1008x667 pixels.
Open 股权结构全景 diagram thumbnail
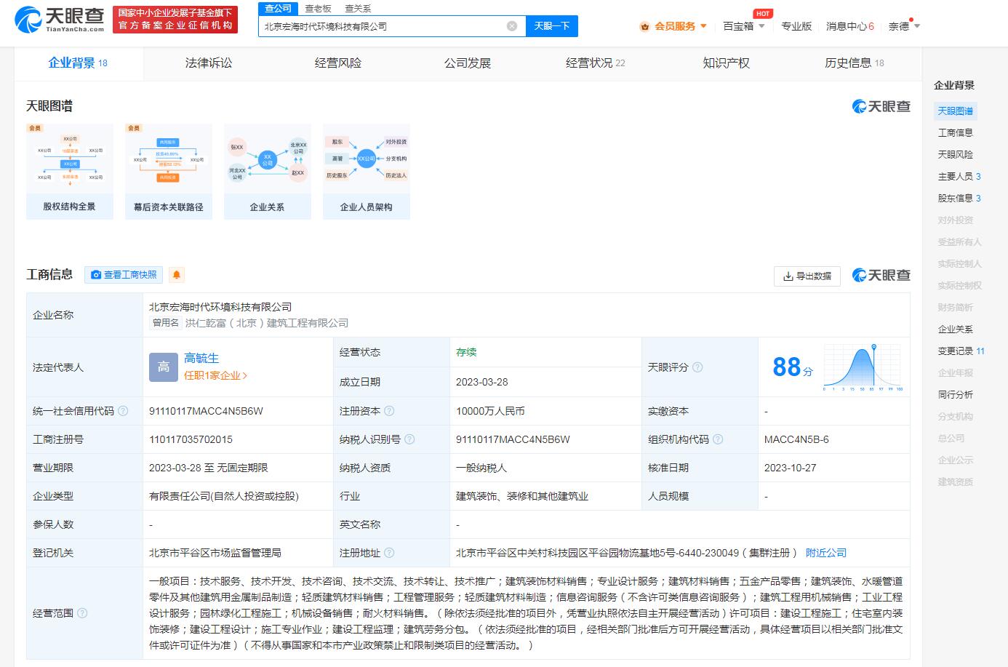tap(70, 172)
